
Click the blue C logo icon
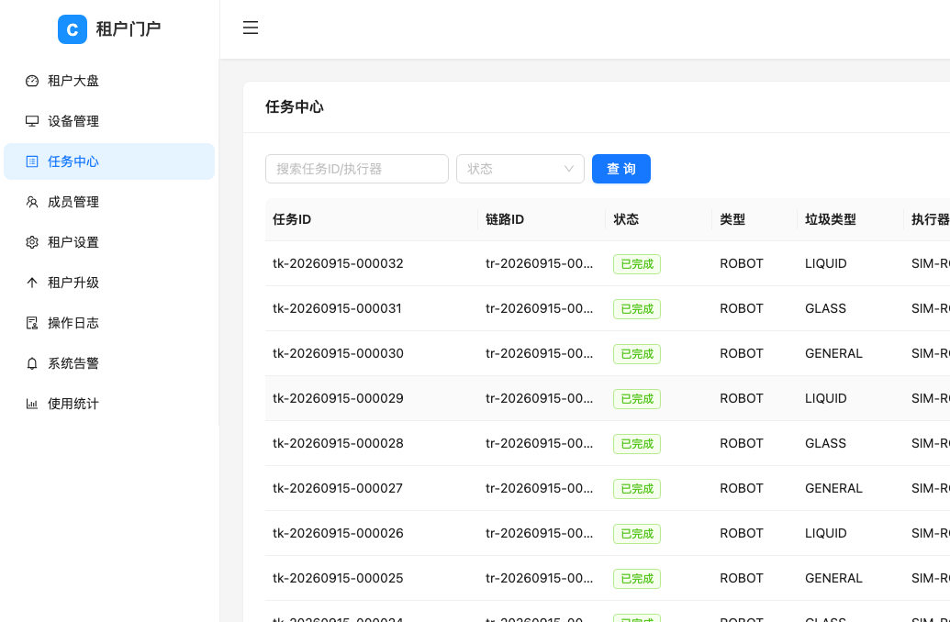click(x=73, y=29)
